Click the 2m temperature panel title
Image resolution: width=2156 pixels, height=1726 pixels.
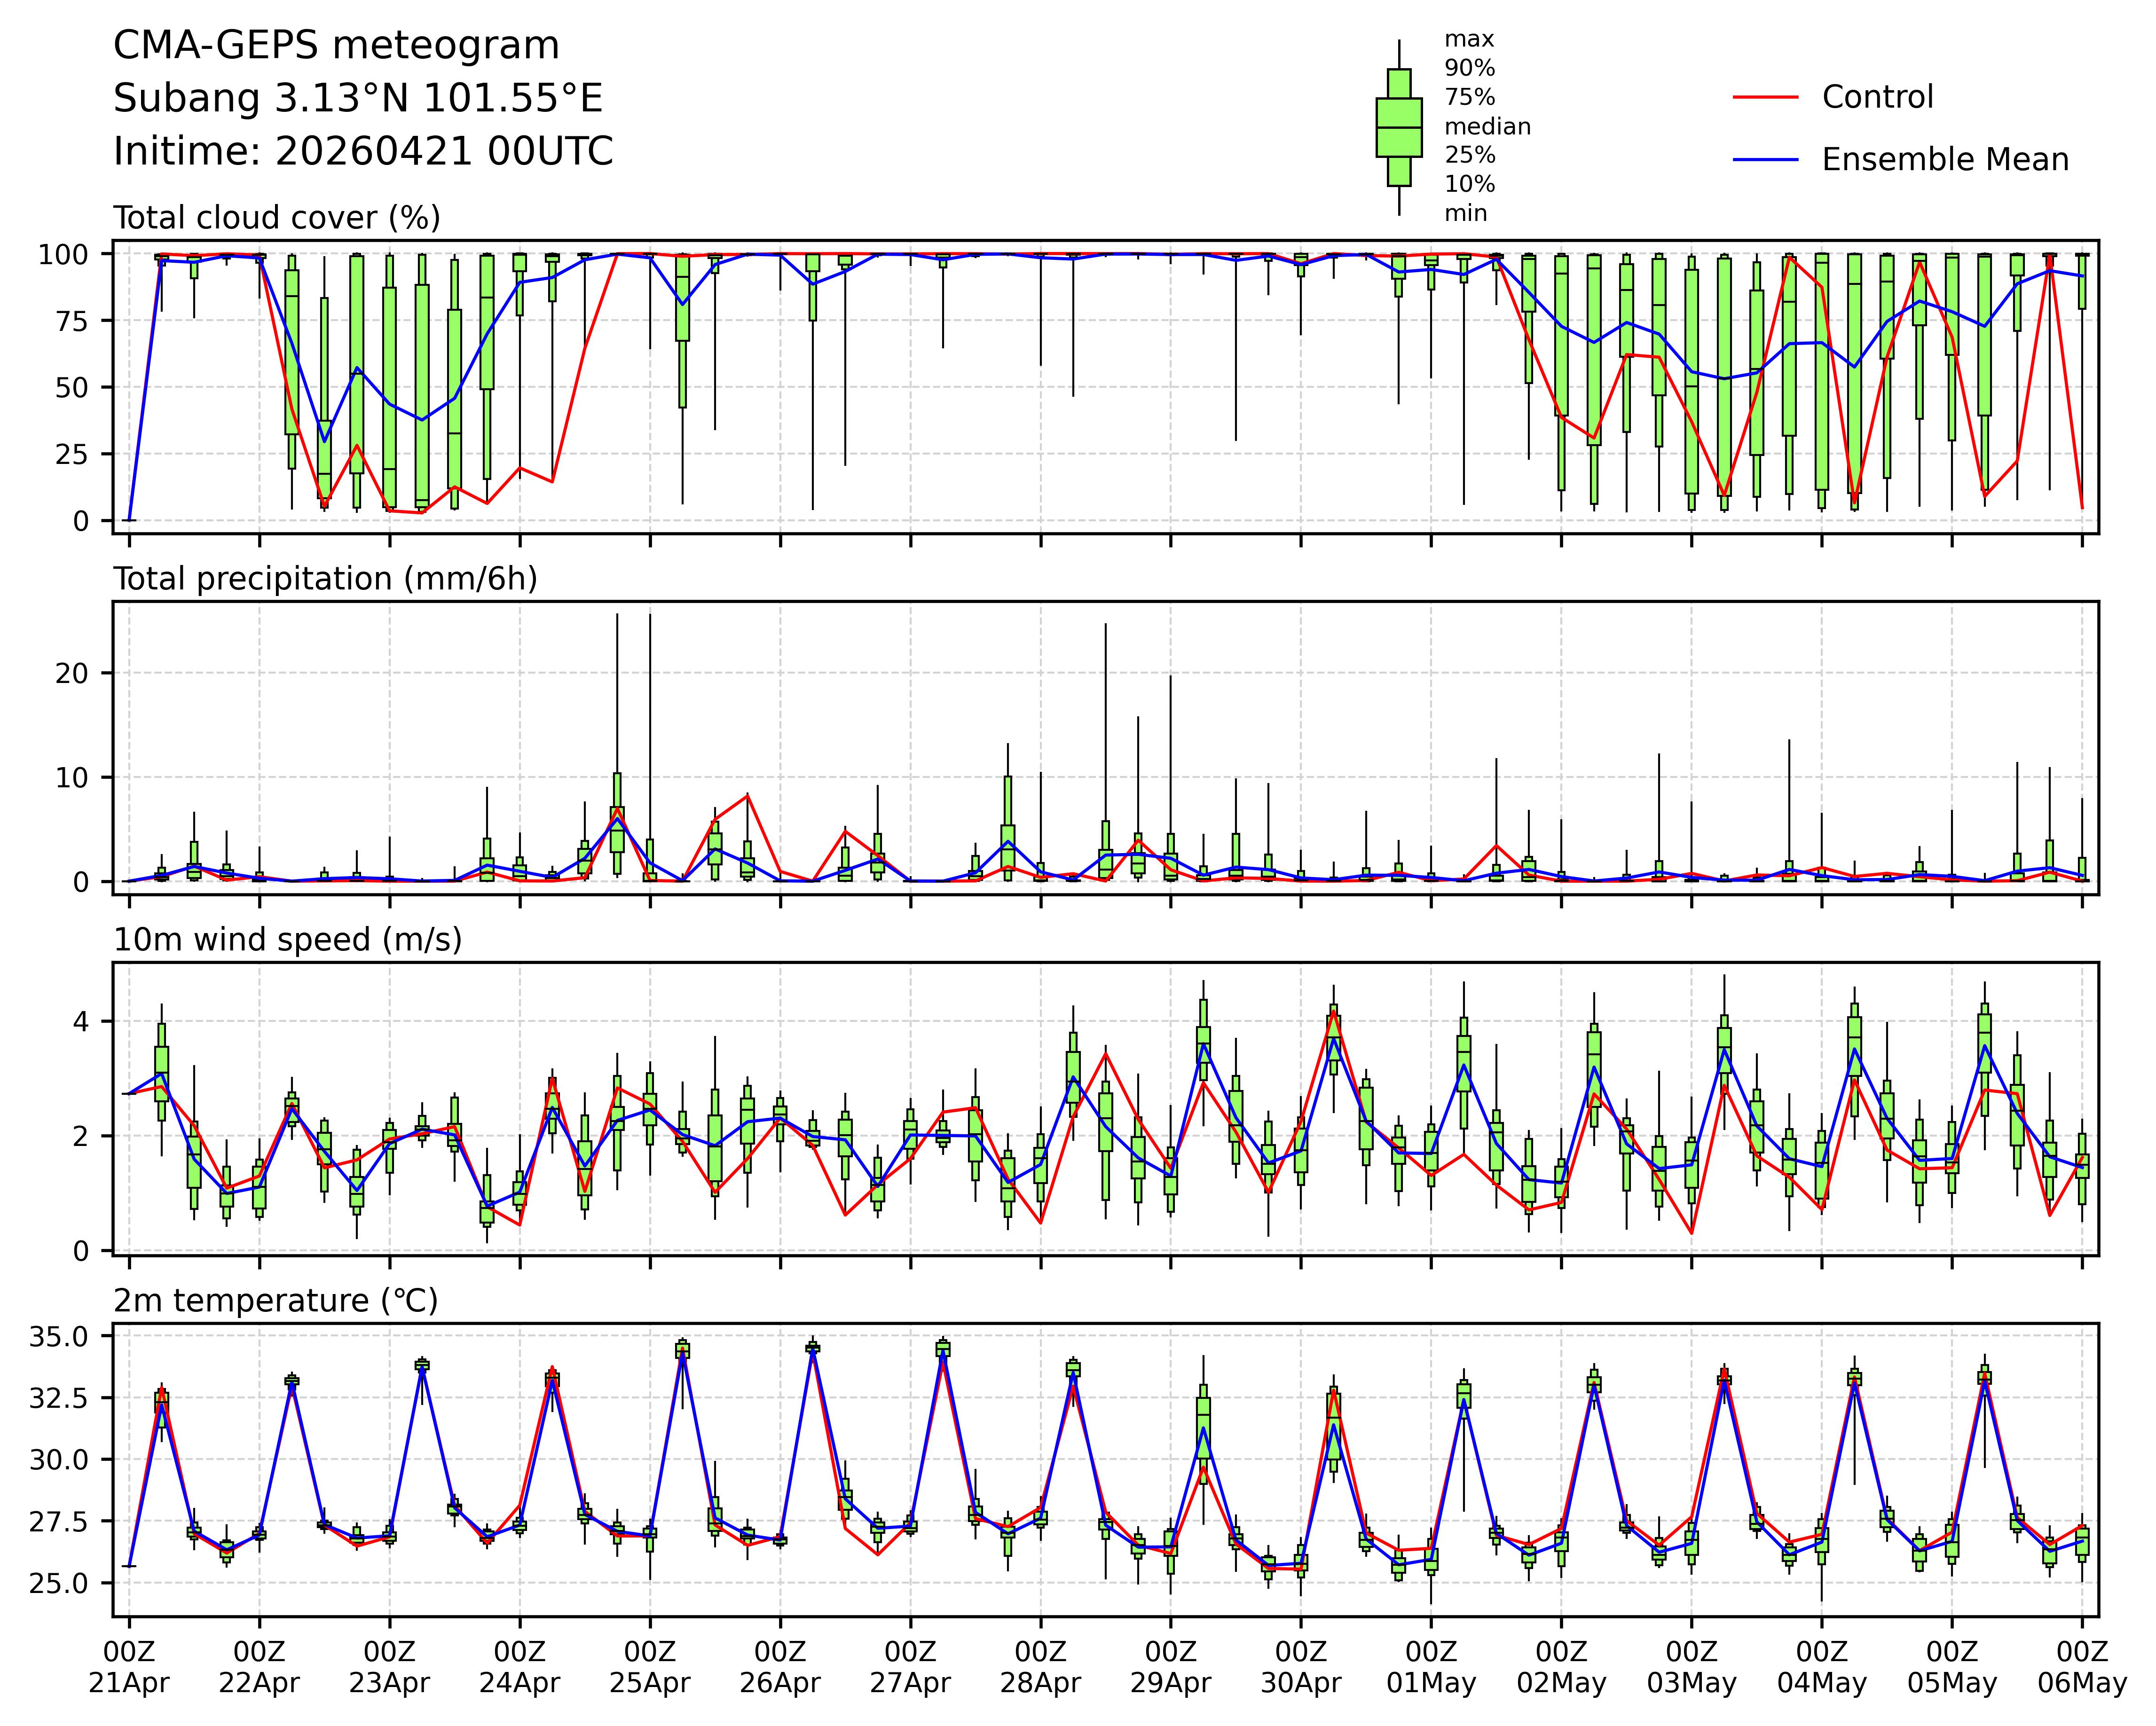coord(275,1301)
